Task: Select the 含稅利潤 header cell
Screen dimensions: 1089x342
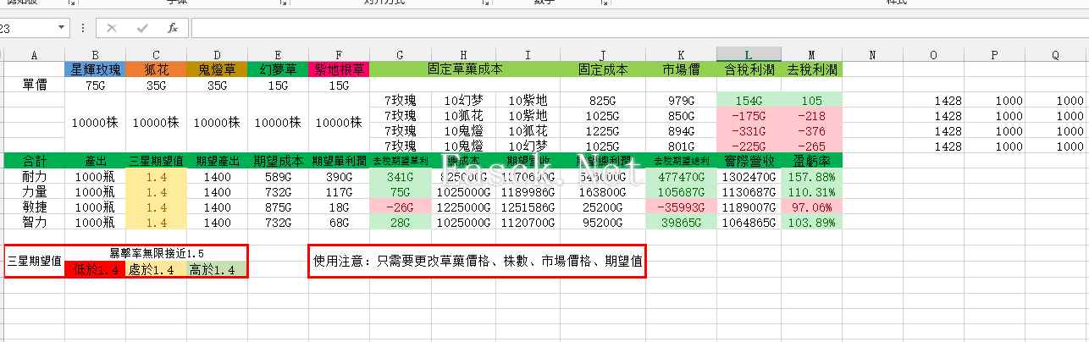Action: point(749,69)
